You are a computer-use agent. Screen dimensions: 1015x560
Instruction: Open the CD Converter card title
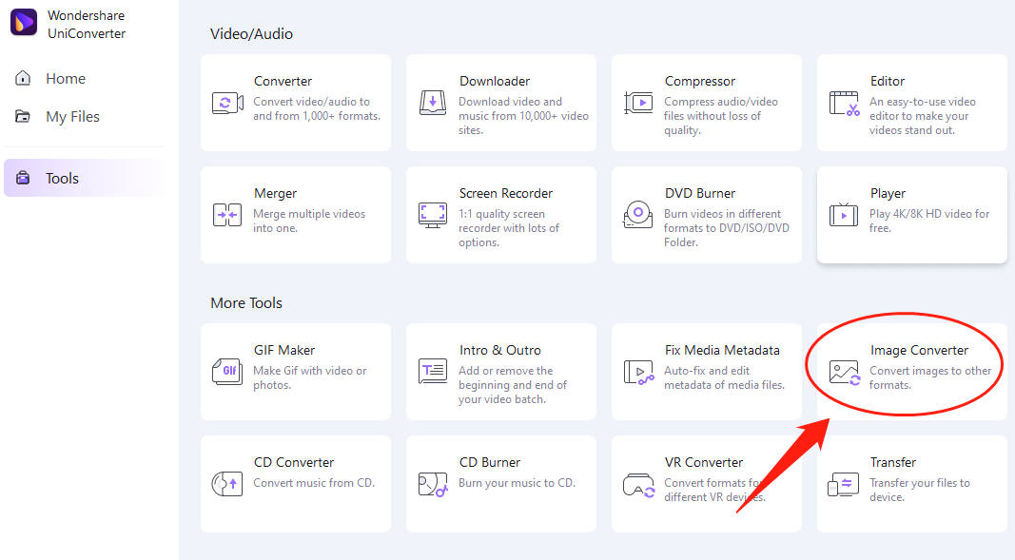point(294,462)
